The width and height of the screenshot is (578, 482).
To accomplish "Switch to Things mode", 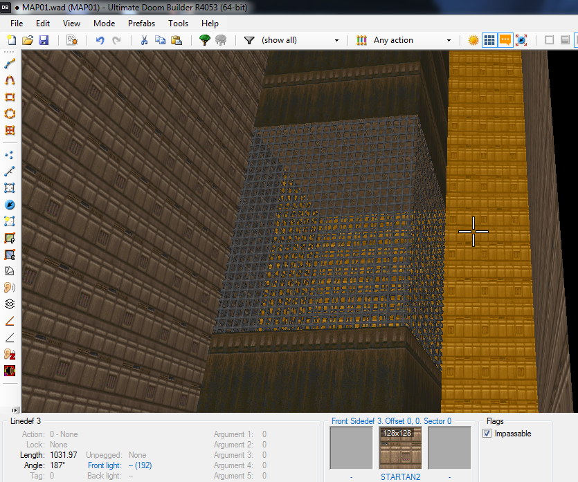I will [10, 205].
